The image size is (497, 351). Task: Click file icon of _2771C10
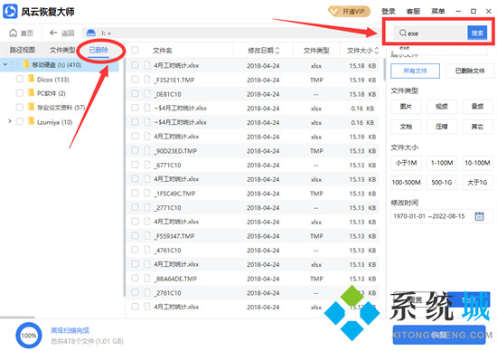point(146,207)
